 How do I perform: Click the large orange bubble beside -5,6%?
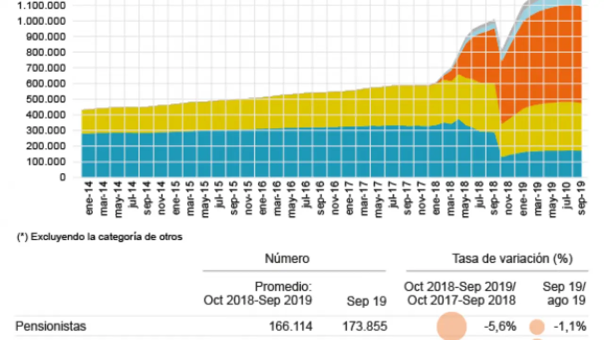pyautogui.click(x=452, y=326)
